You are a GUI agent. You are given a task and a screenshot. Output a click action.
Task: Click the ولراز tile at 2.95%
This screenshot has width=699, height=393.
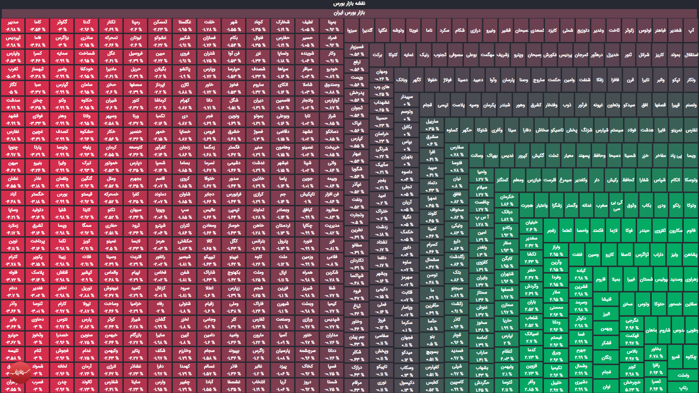(x=556, y=250)
